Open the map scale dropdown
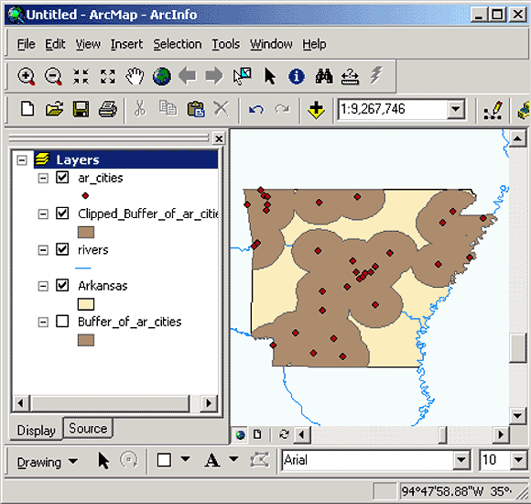531x504 pixels. 456,109
